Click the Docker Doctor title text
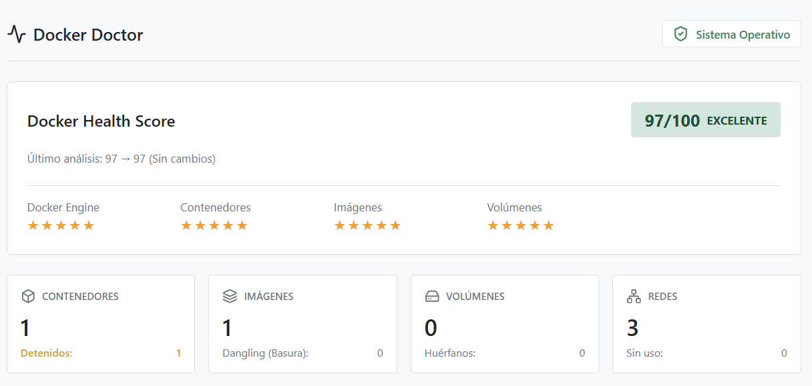The width and height of the screenshot is (812, 386). coord(88,35)
